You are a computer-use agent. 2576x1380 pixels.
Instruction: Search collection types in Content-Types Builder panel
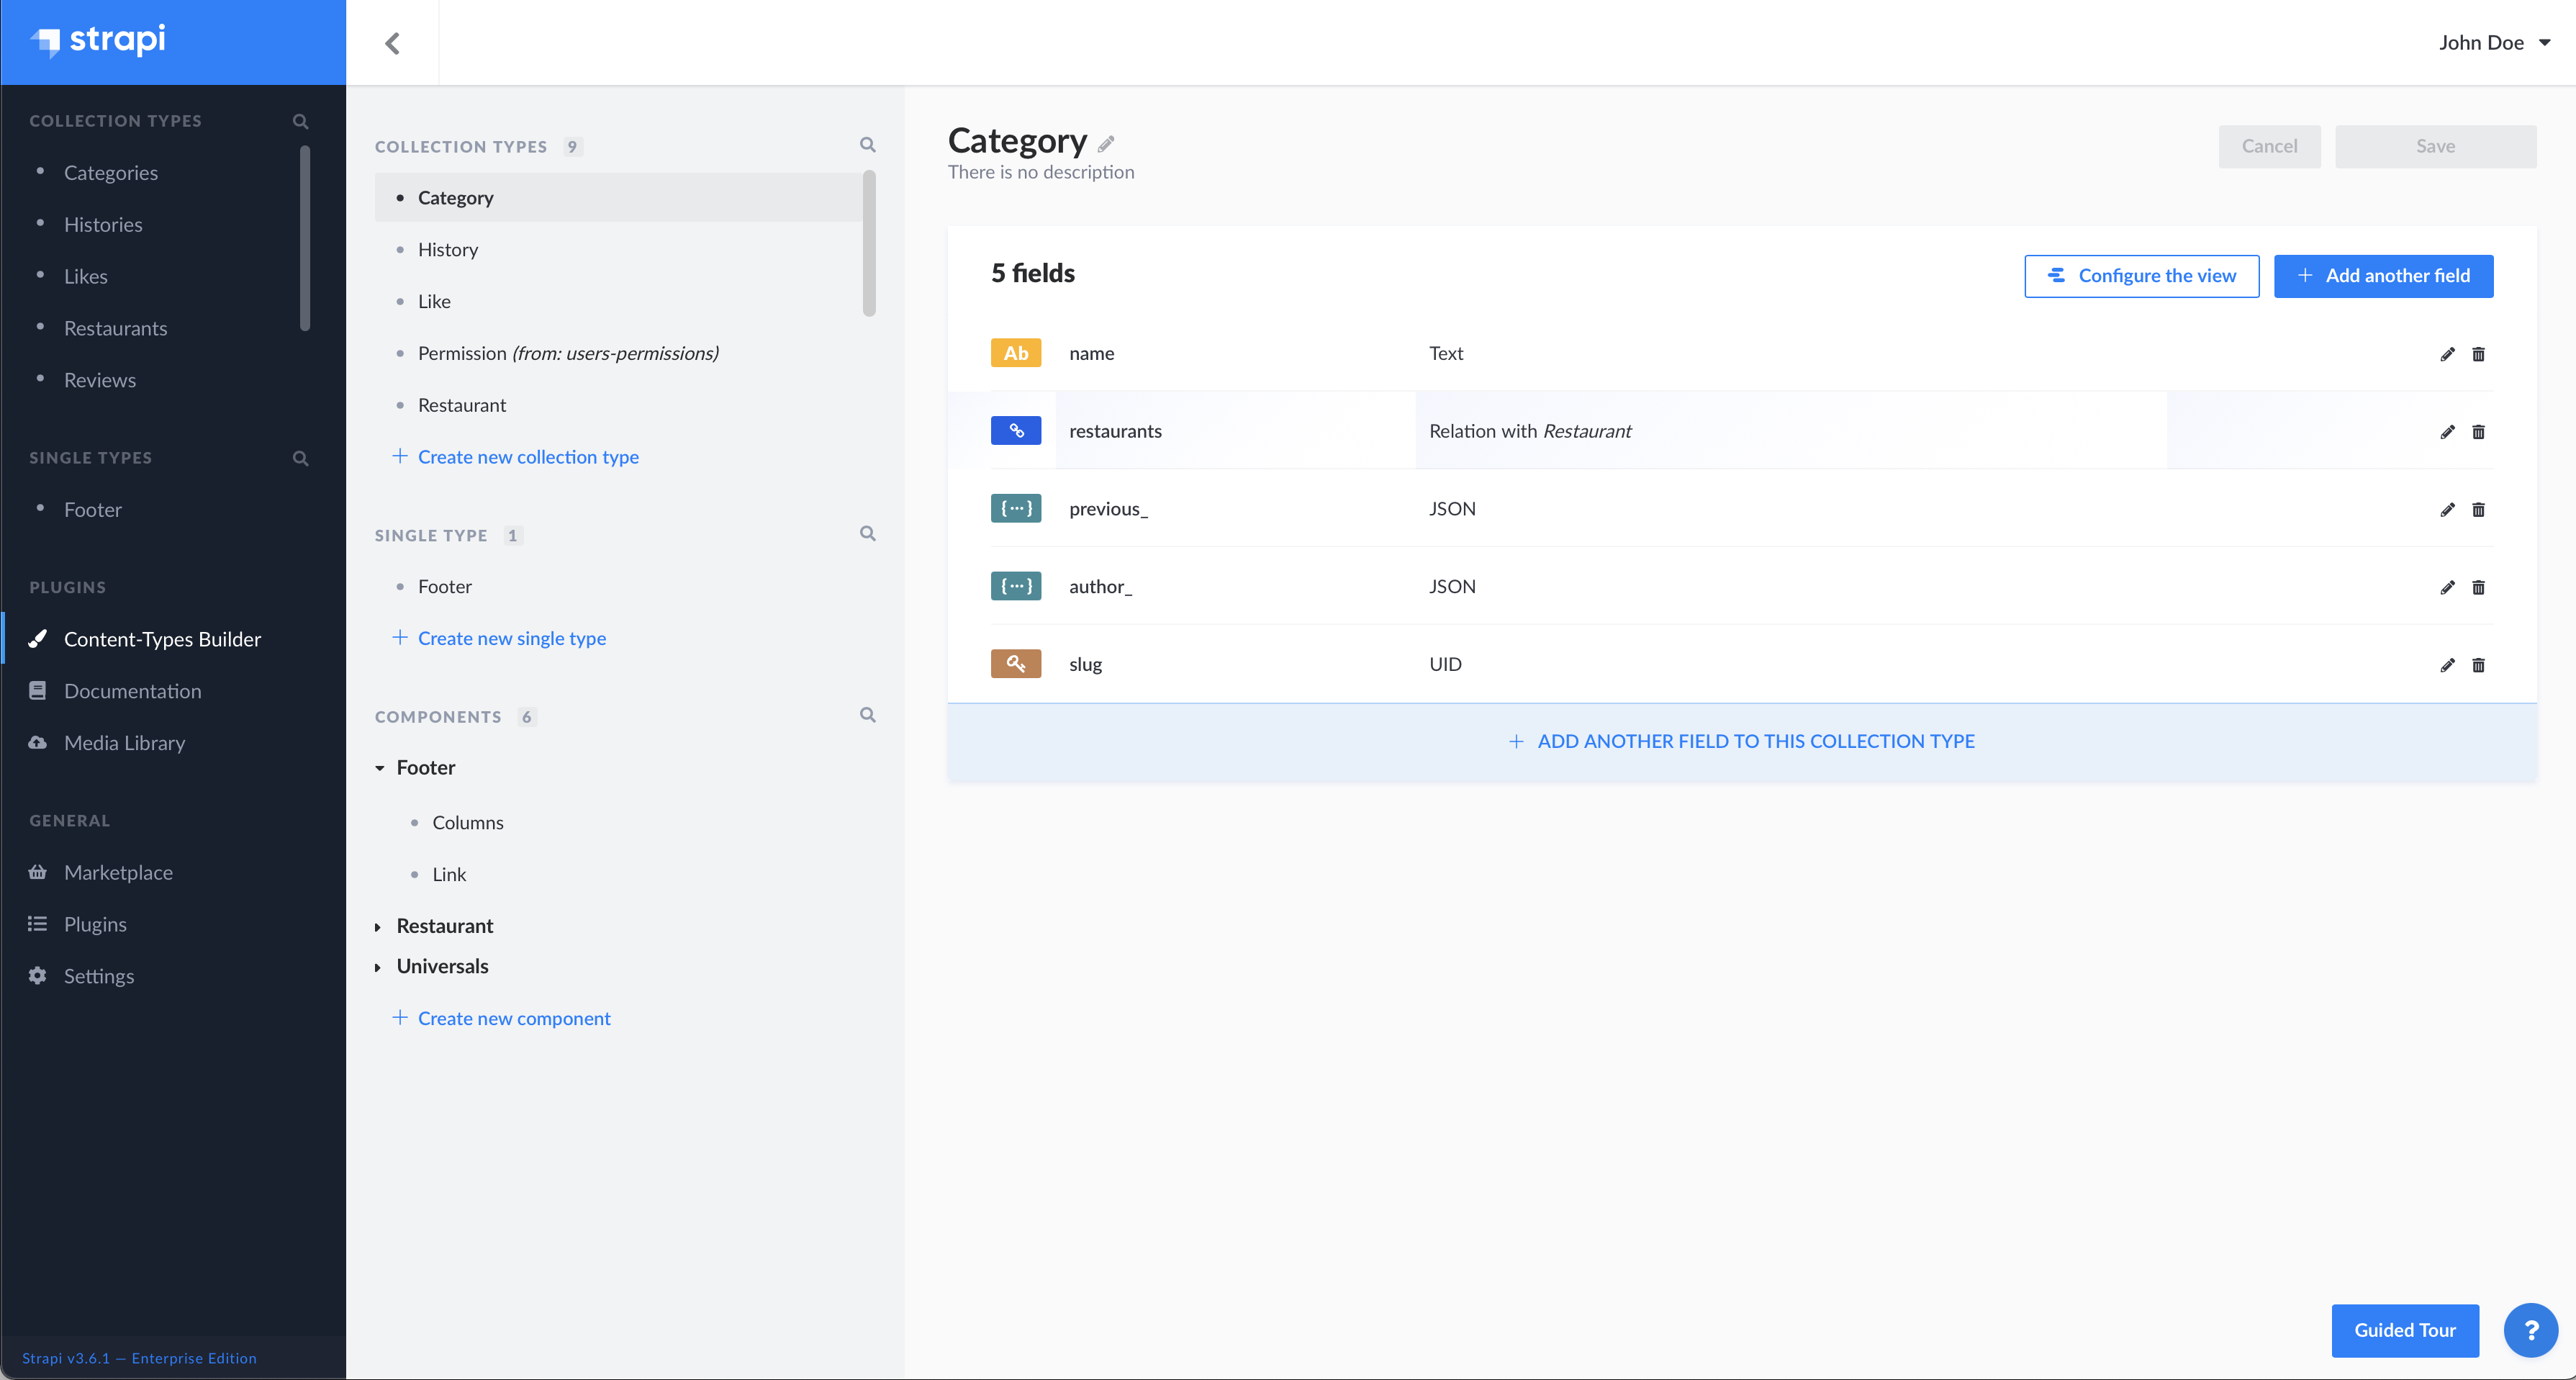[x=867, y=145]
